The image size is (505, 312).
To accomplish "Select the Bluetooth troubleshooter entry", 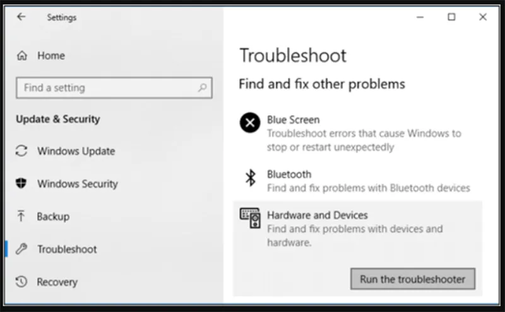I will click(357, 181).
